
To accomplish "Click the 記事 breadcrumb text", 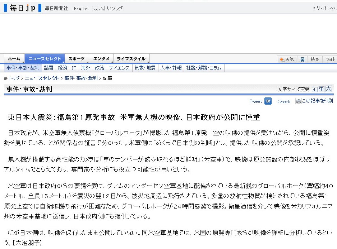I will point(107,78).
